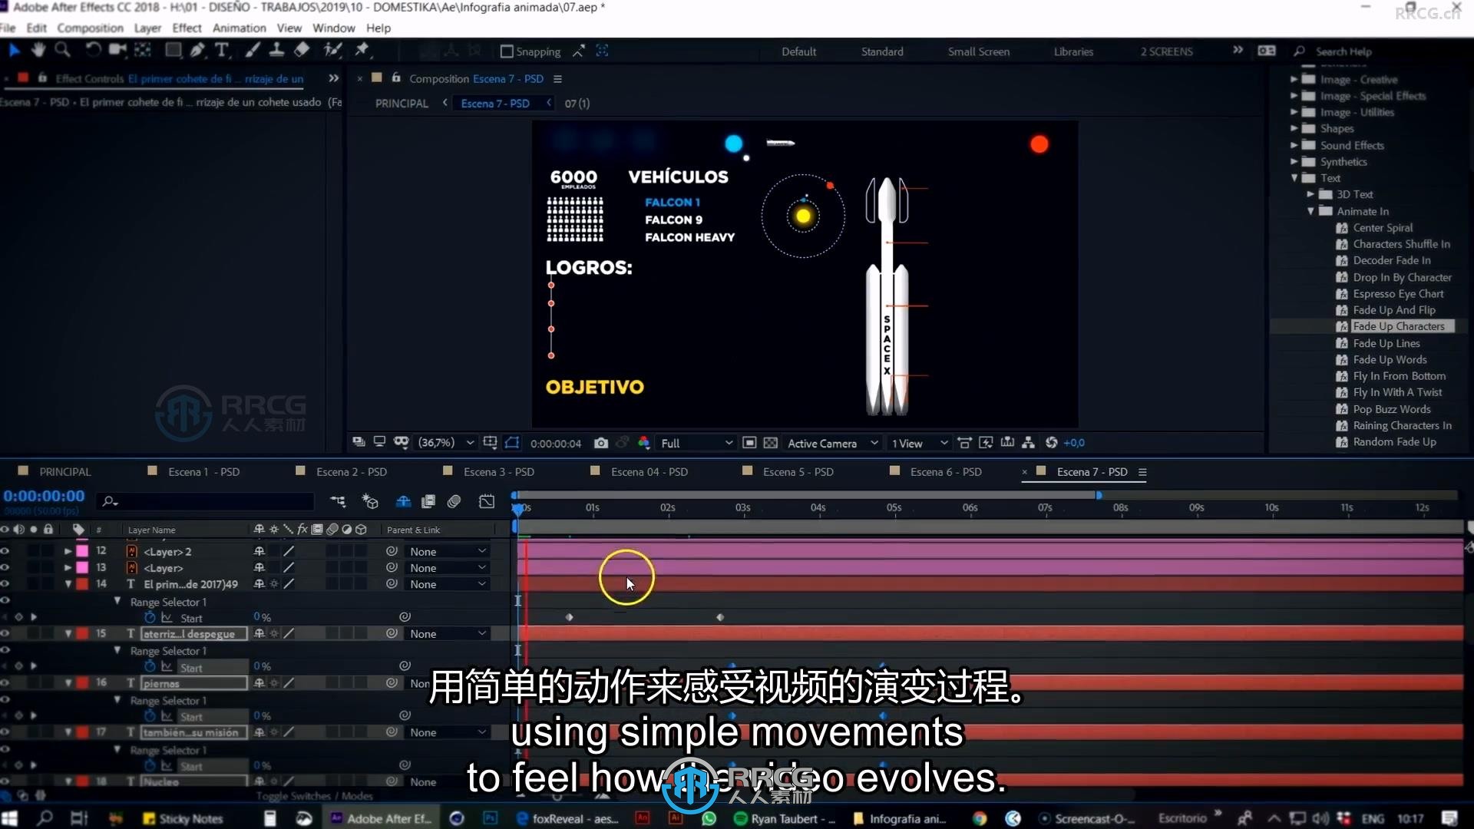The width and height of the screenshot is (1474, 829).
Task: Select the Brush tool
Action: point(253,51)
